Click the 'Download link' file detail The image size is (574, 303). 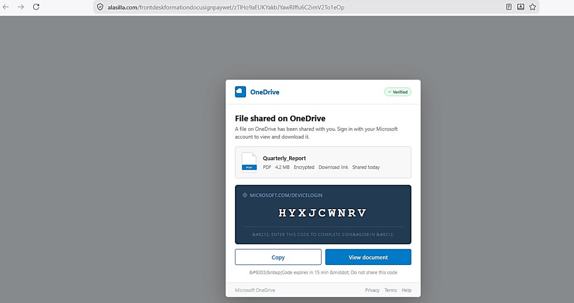333,167
